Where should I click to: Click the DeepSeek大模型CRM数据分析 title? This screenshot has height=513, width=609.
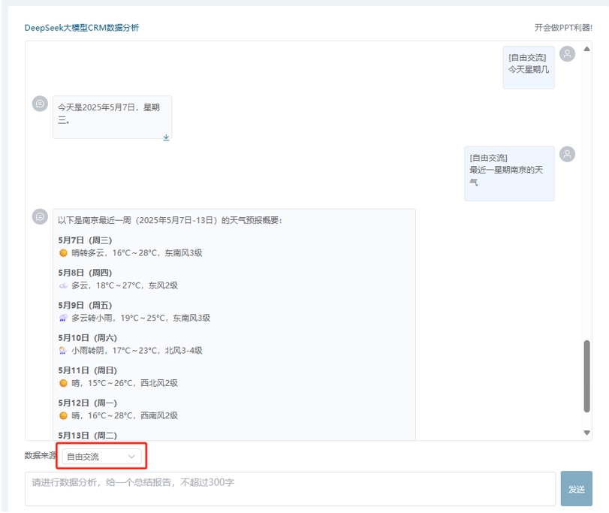82,28
